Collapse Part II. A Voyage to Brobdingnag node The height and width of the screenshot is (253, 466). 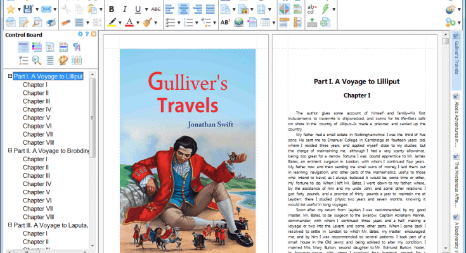click(x=10, y=151)
